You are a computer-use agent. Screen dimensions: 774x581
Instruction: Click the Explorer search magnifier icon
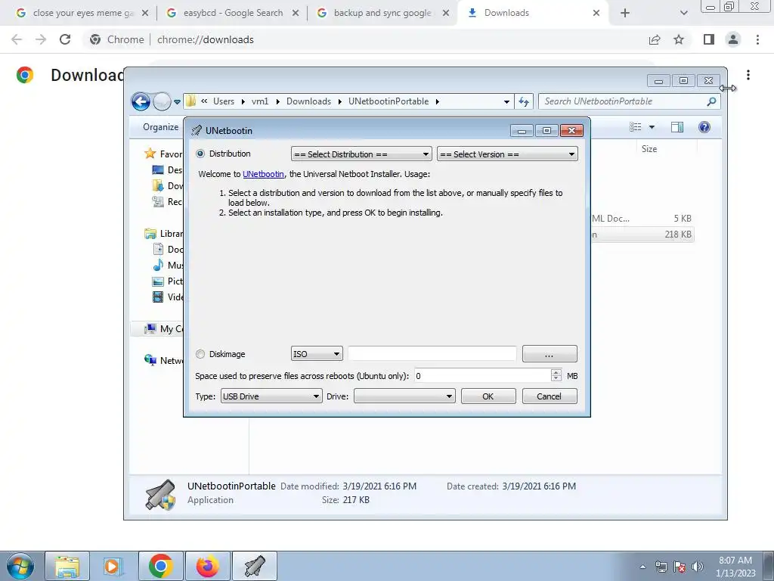711,101
